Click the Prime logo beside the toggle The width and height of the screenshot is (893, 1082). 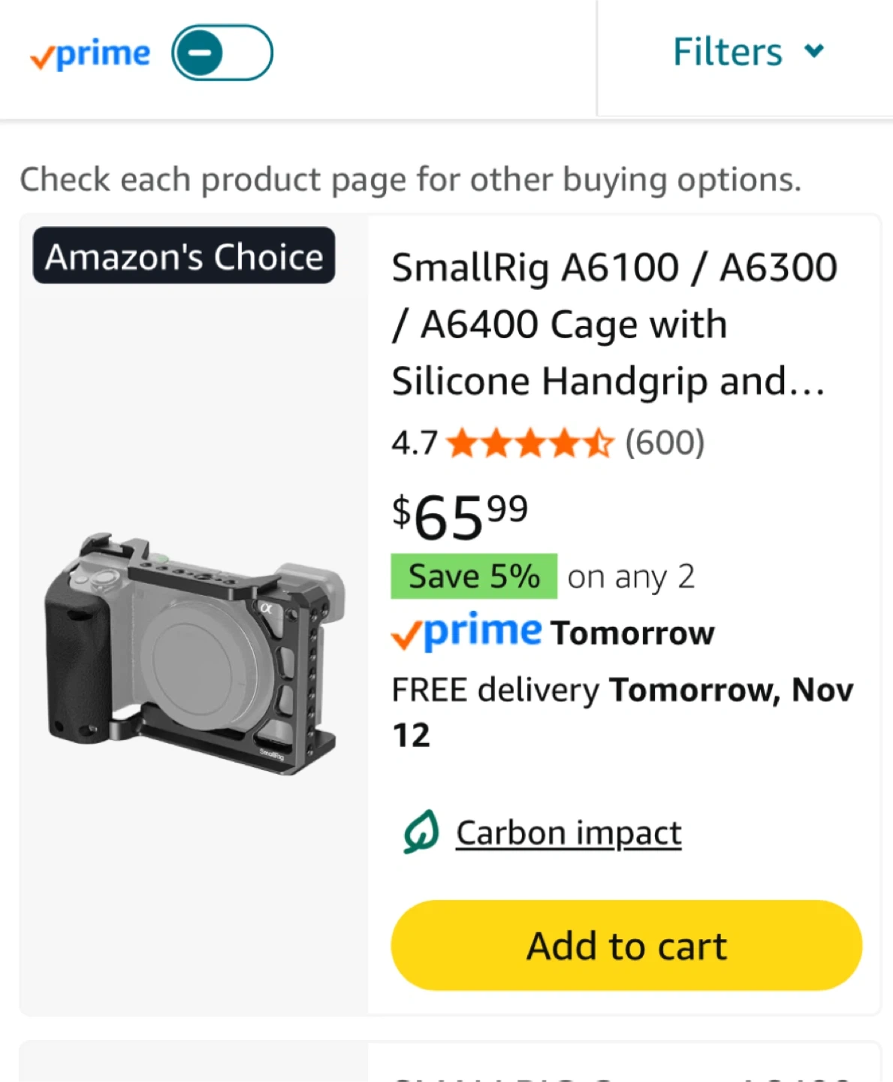(x=90, y=54)
